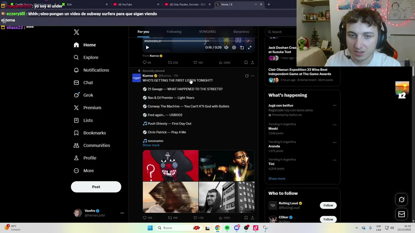Viewport: 415px width, 233px height.
Task: Like the video post with 19K likes
Action: [198, 62]
